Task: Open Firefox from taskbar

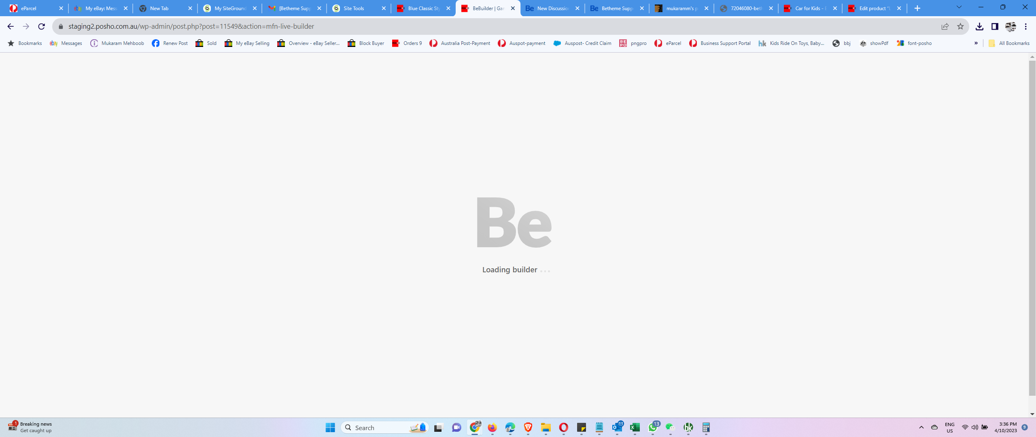Action: point(492,428)
